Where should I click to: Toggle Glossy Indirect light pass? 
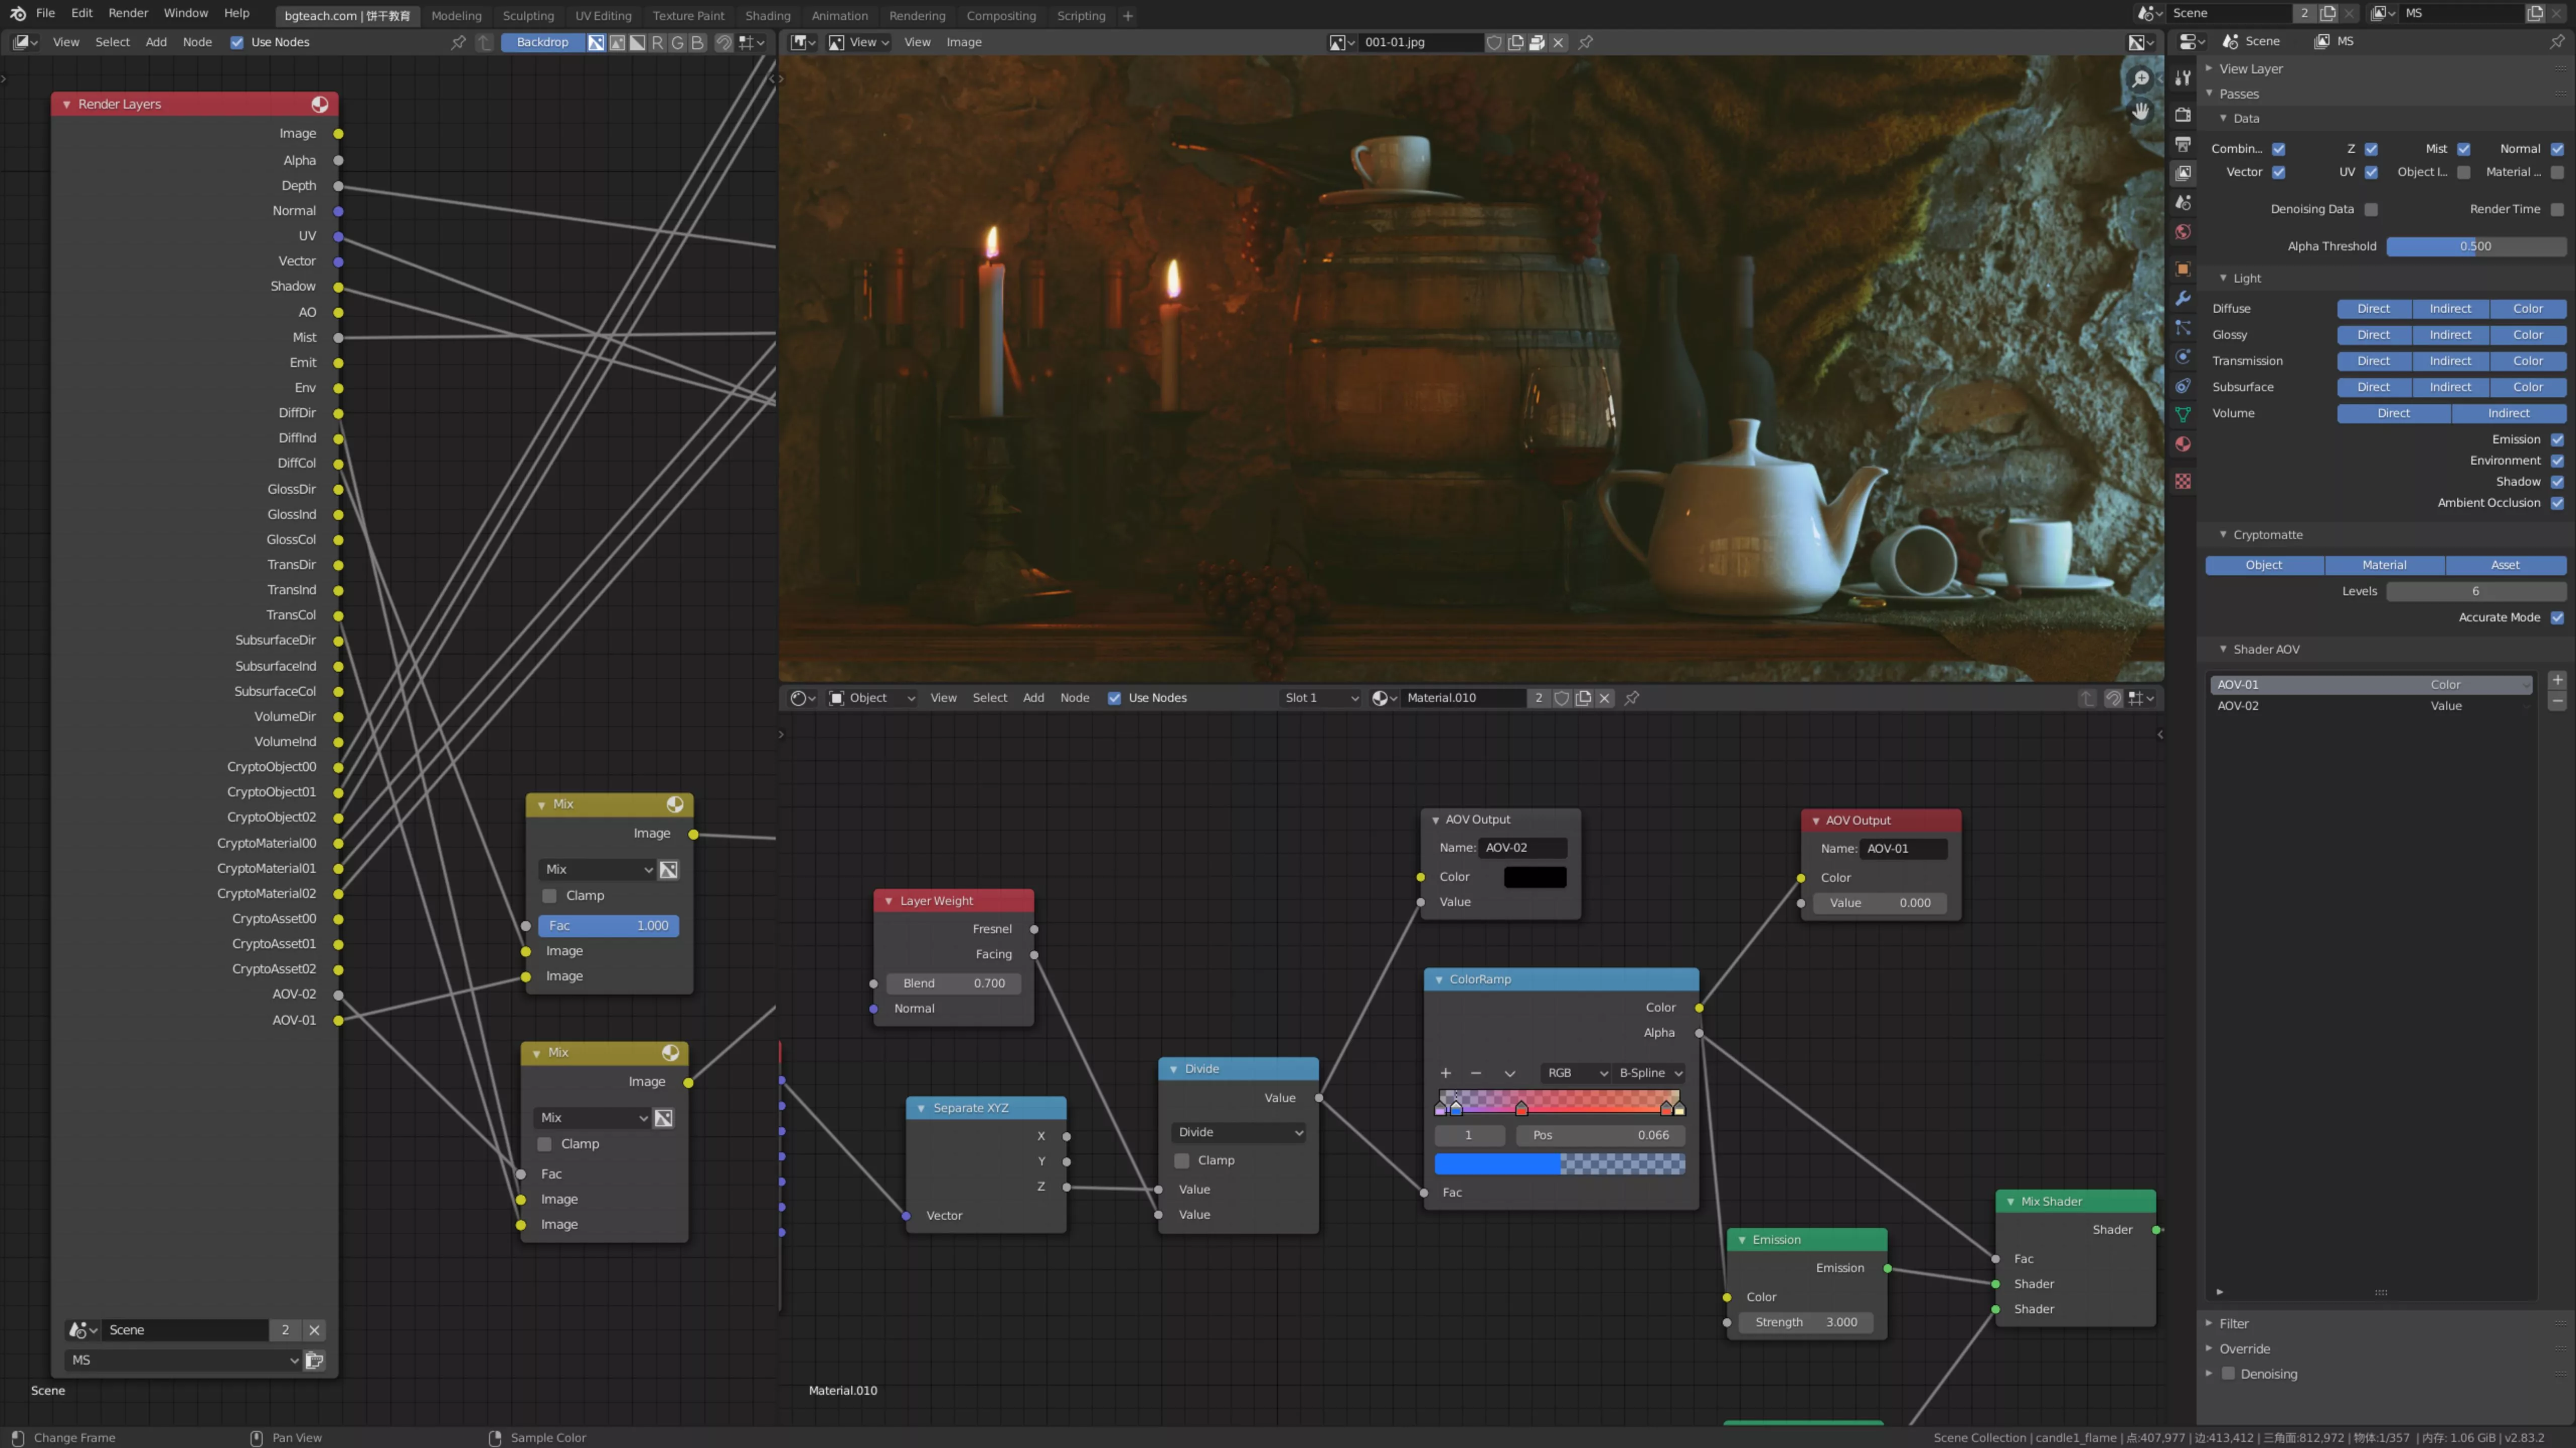click(x=2450, y=335)
